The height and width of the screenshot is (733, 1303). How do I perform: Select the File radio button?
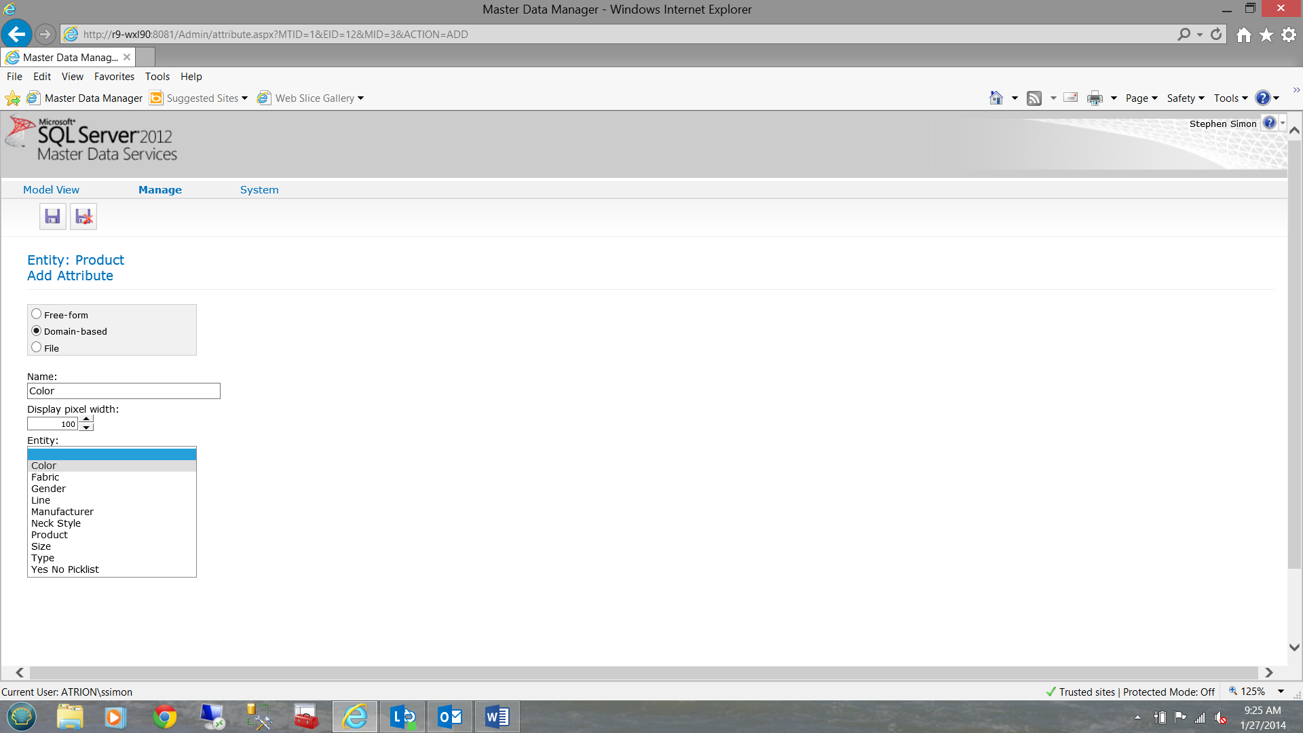tap(37, 347)
